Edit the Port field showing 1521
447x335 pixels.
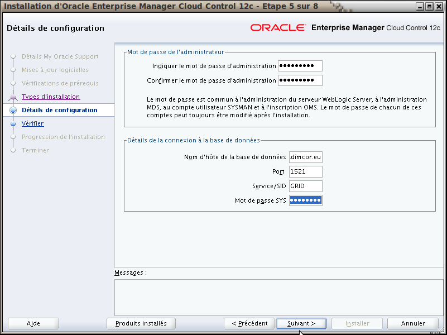(306, 171)
